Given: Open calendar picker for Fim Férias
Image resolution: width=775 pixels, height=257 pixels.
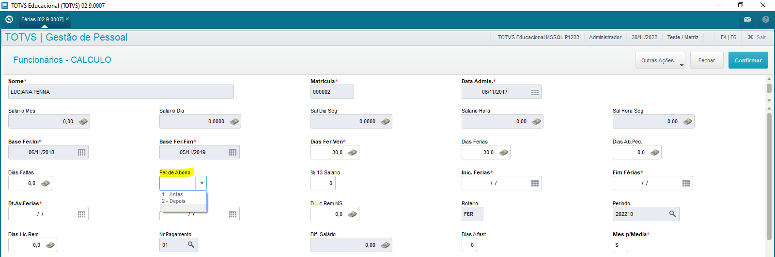Looking at the screenshot, I should (686, 183).
